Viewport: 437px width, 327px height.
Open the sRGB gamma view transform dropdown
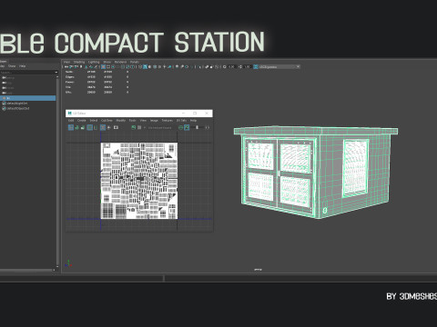tap(279, 66)
